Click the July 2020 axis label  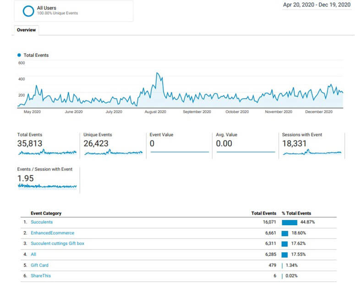114,112
